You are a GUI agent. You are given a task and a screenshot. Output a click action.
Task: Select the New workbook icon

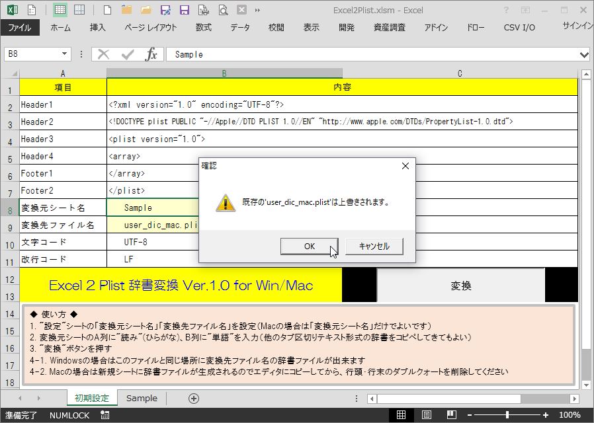(x=106, y=9)
